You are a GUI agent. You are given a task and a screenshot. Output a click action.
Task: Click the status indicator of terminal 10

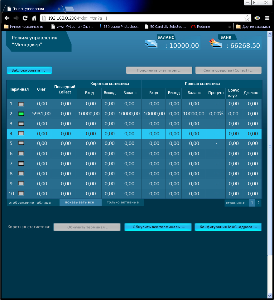pyautogui.click(x=21, y=193)
